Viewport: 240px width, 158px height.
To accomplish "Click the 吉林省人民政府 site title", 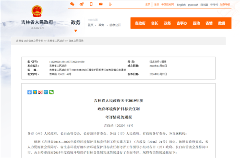I will pyautogui.click(x=37, y=22).
